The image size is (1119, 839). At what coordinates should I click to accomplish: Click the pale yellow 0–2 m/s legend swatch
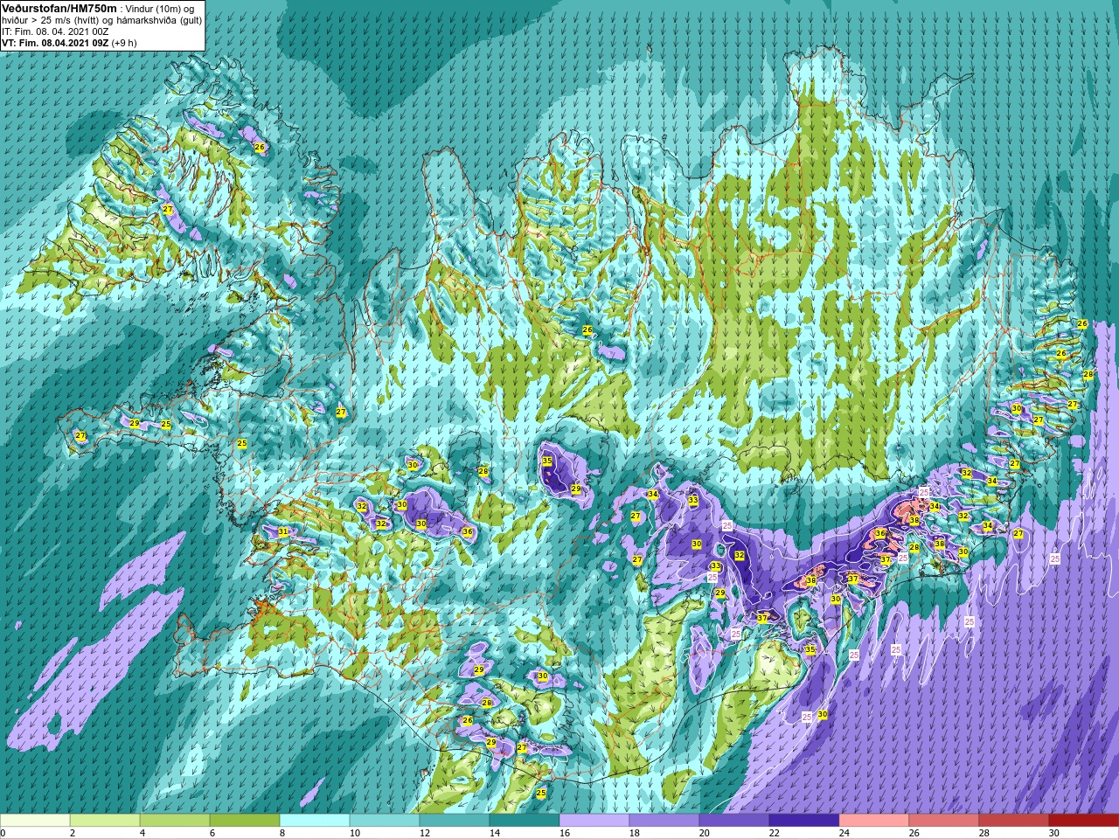pyautogui.click(x=35, y=821)
